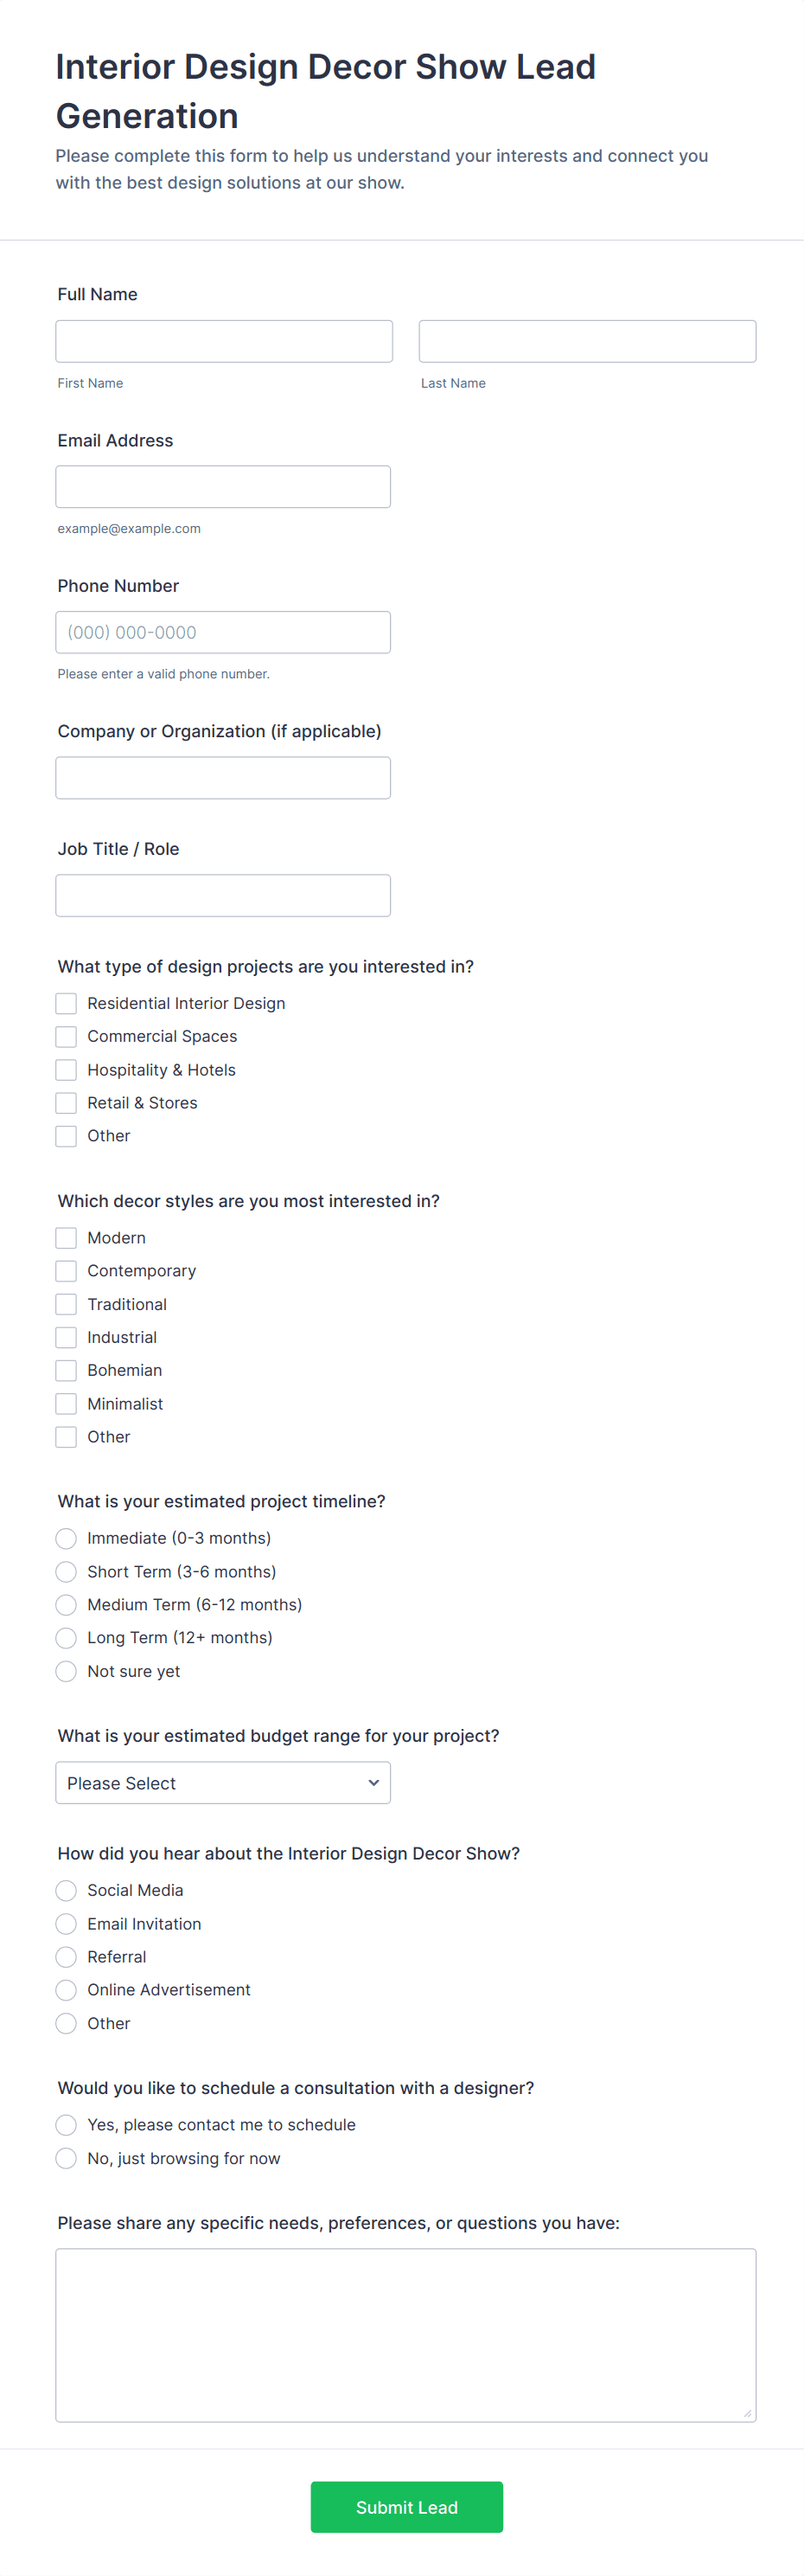
Task: Submit the form with Submit Lead
Action: [406, 2507]
